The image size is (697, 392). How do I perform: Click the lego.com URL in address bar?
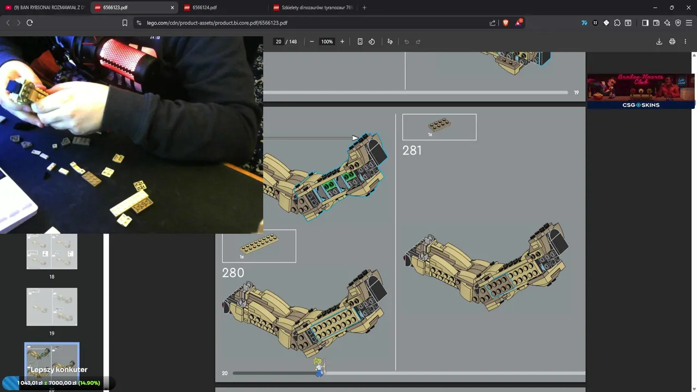tap(217, 23)
